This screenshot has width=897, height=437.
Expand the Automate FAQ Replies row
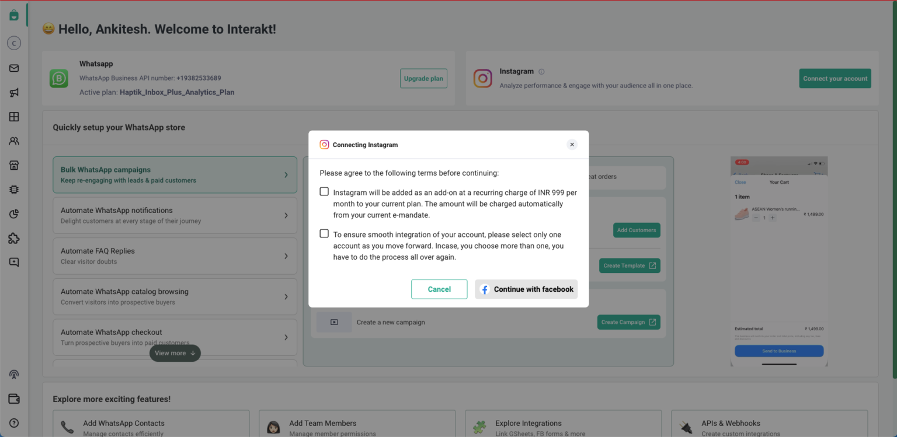coord(286,256)
